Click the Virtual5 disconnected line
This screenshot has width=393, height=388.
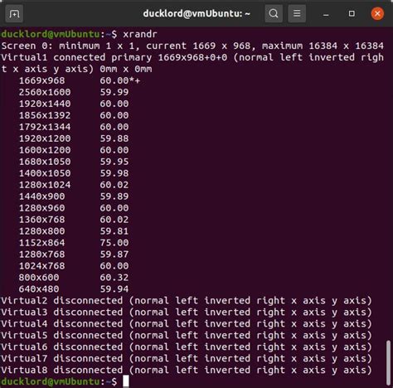(x=187, y=336)
